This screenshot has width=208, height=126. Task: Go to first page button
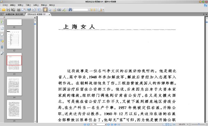[85, 124]
